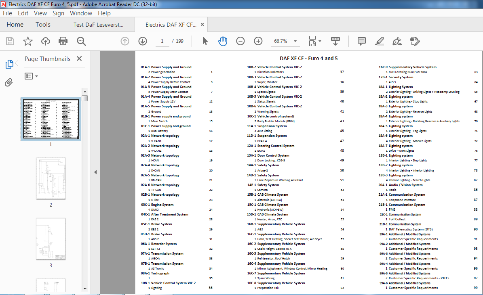Click '12A-1 Steering Control System' entry
Screen dimensions: 483x295
[x=270, y=146]
